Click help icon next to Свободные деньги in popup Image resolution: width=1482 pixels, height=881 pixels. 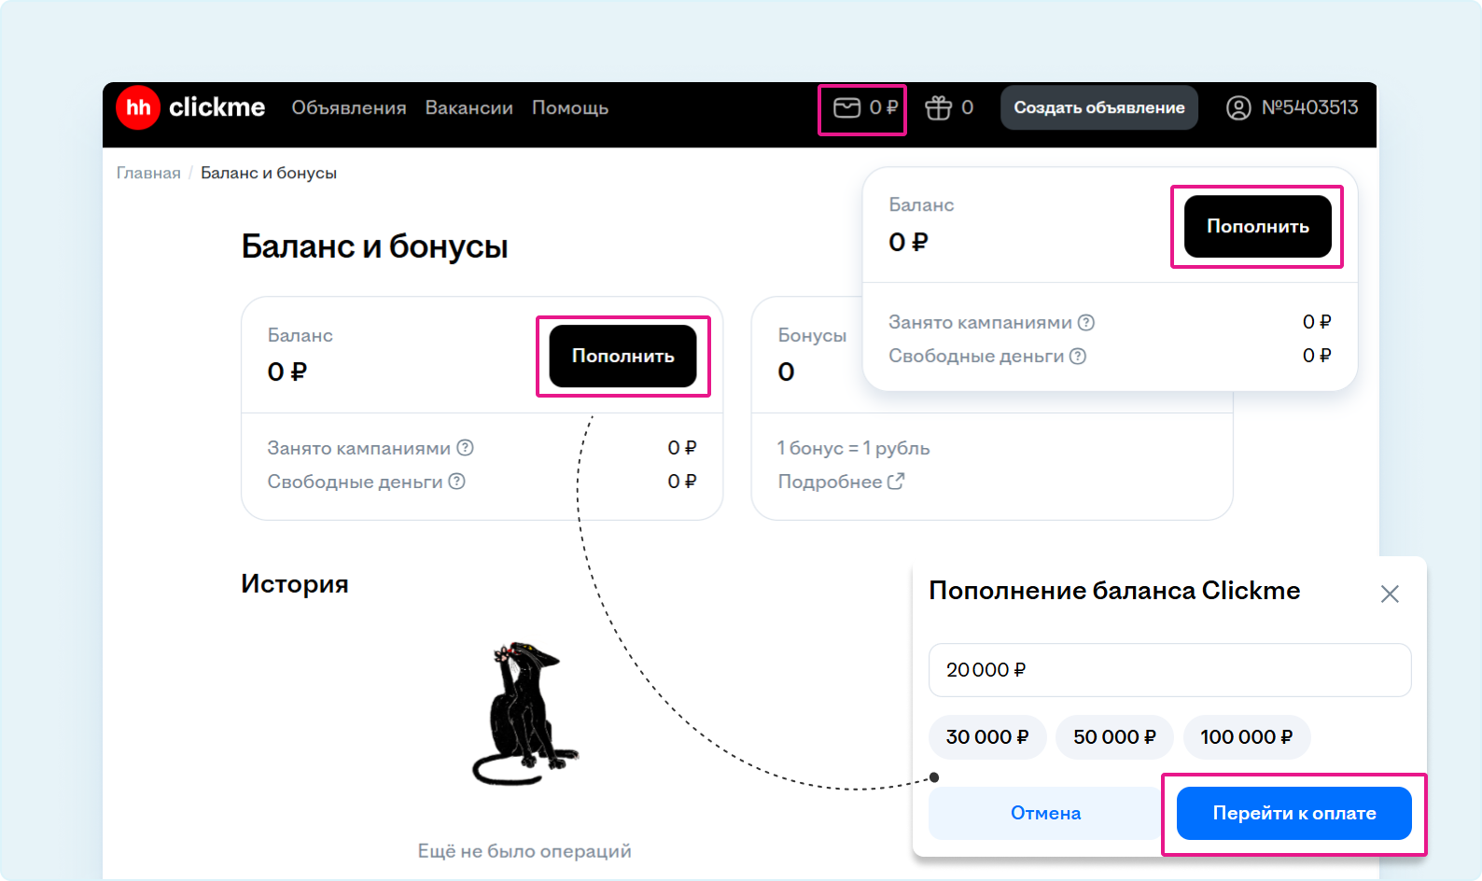(x=1077, y=357)
